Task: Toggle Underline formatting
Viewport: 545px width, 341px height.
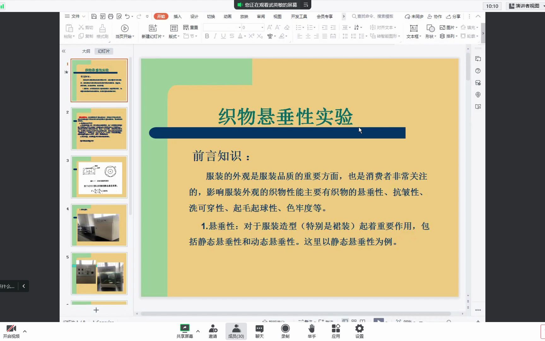Action: point(223,36)
